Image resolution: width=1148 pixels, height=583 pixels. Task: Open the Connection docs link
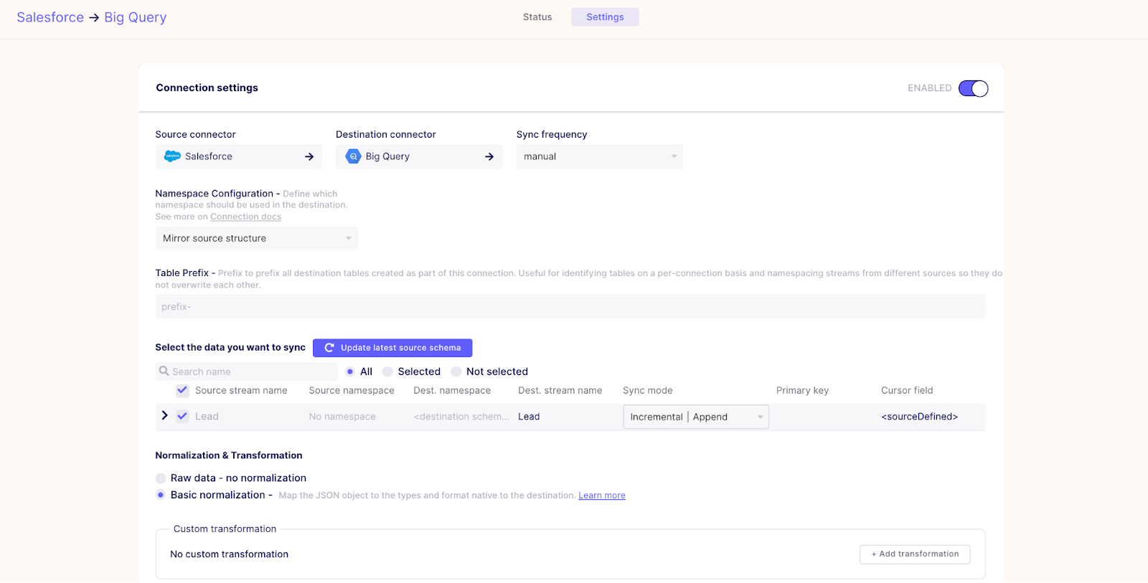[245, 217]
